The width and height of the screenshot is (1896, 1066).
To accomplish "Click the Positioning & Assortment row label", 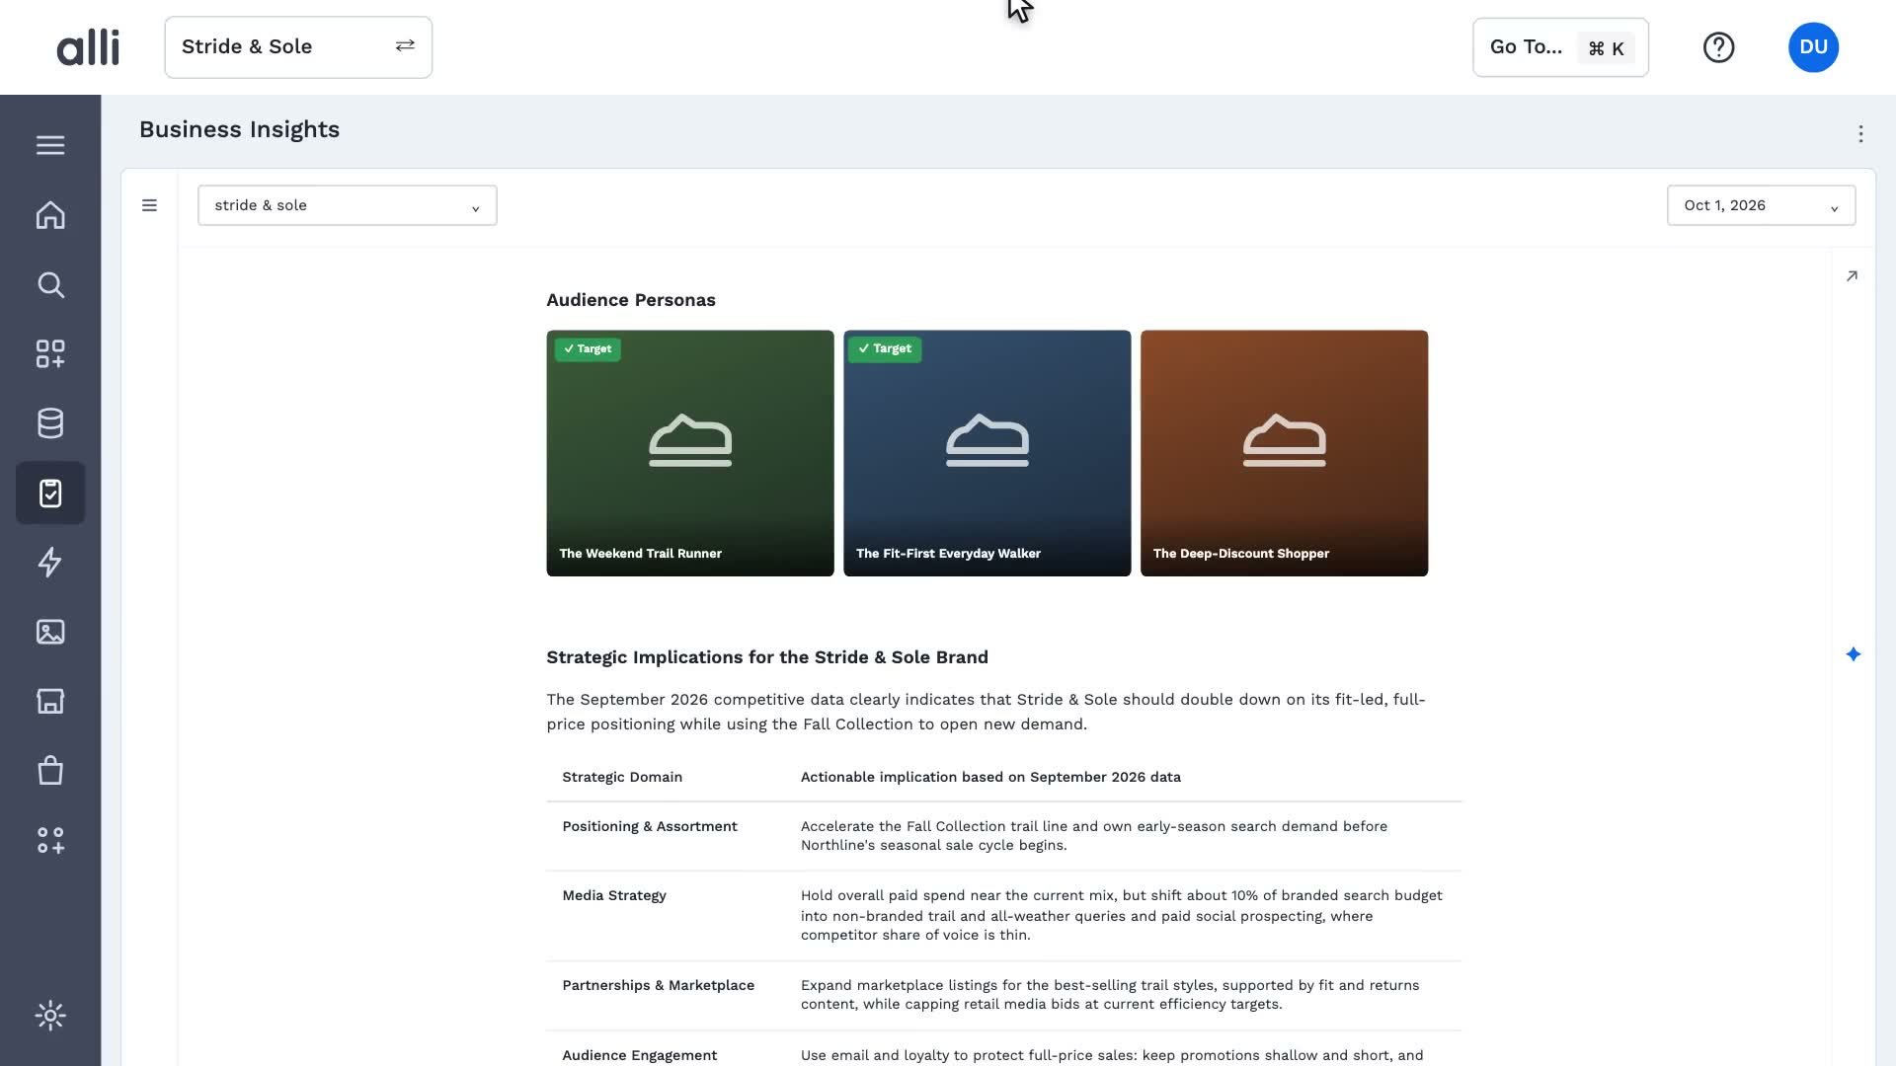I will 650,826.
